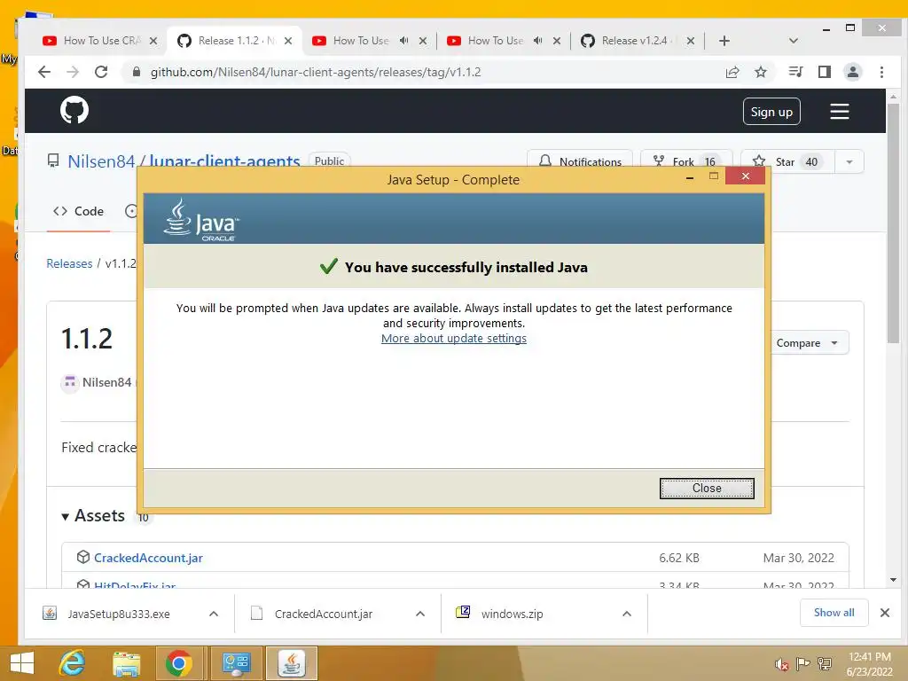Open the Nilsen84 owner link
The width and height of the screenshot is (908, 681).
101,161
